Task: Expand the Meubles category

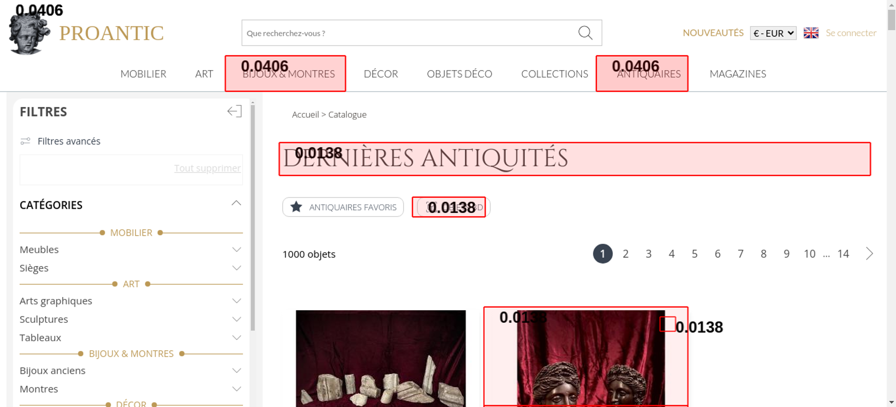Action: click(237, 250)
